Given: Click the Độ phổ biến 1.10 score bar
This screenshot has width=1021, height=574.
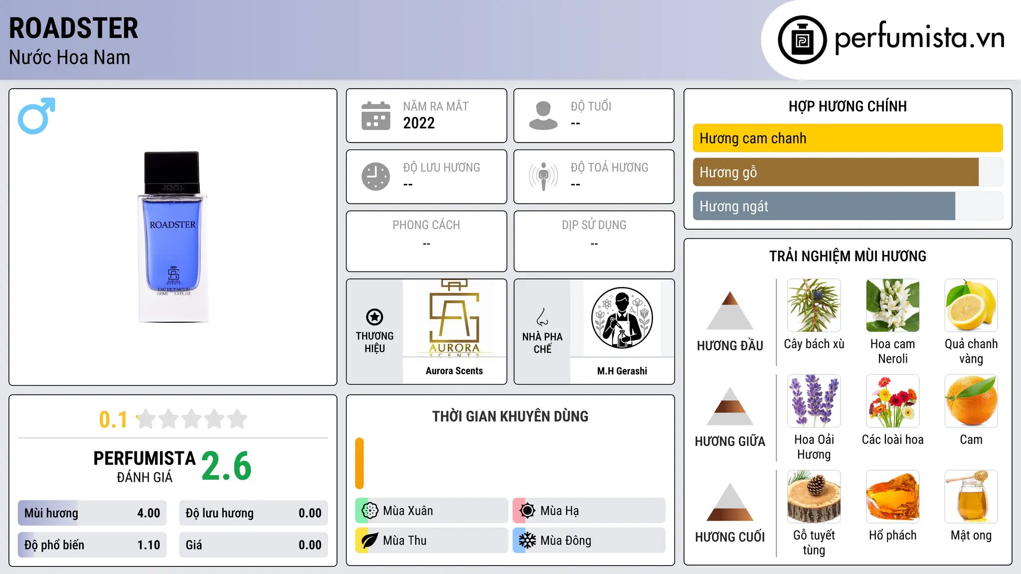Looking at the screenshot, I should click(92, 545).
